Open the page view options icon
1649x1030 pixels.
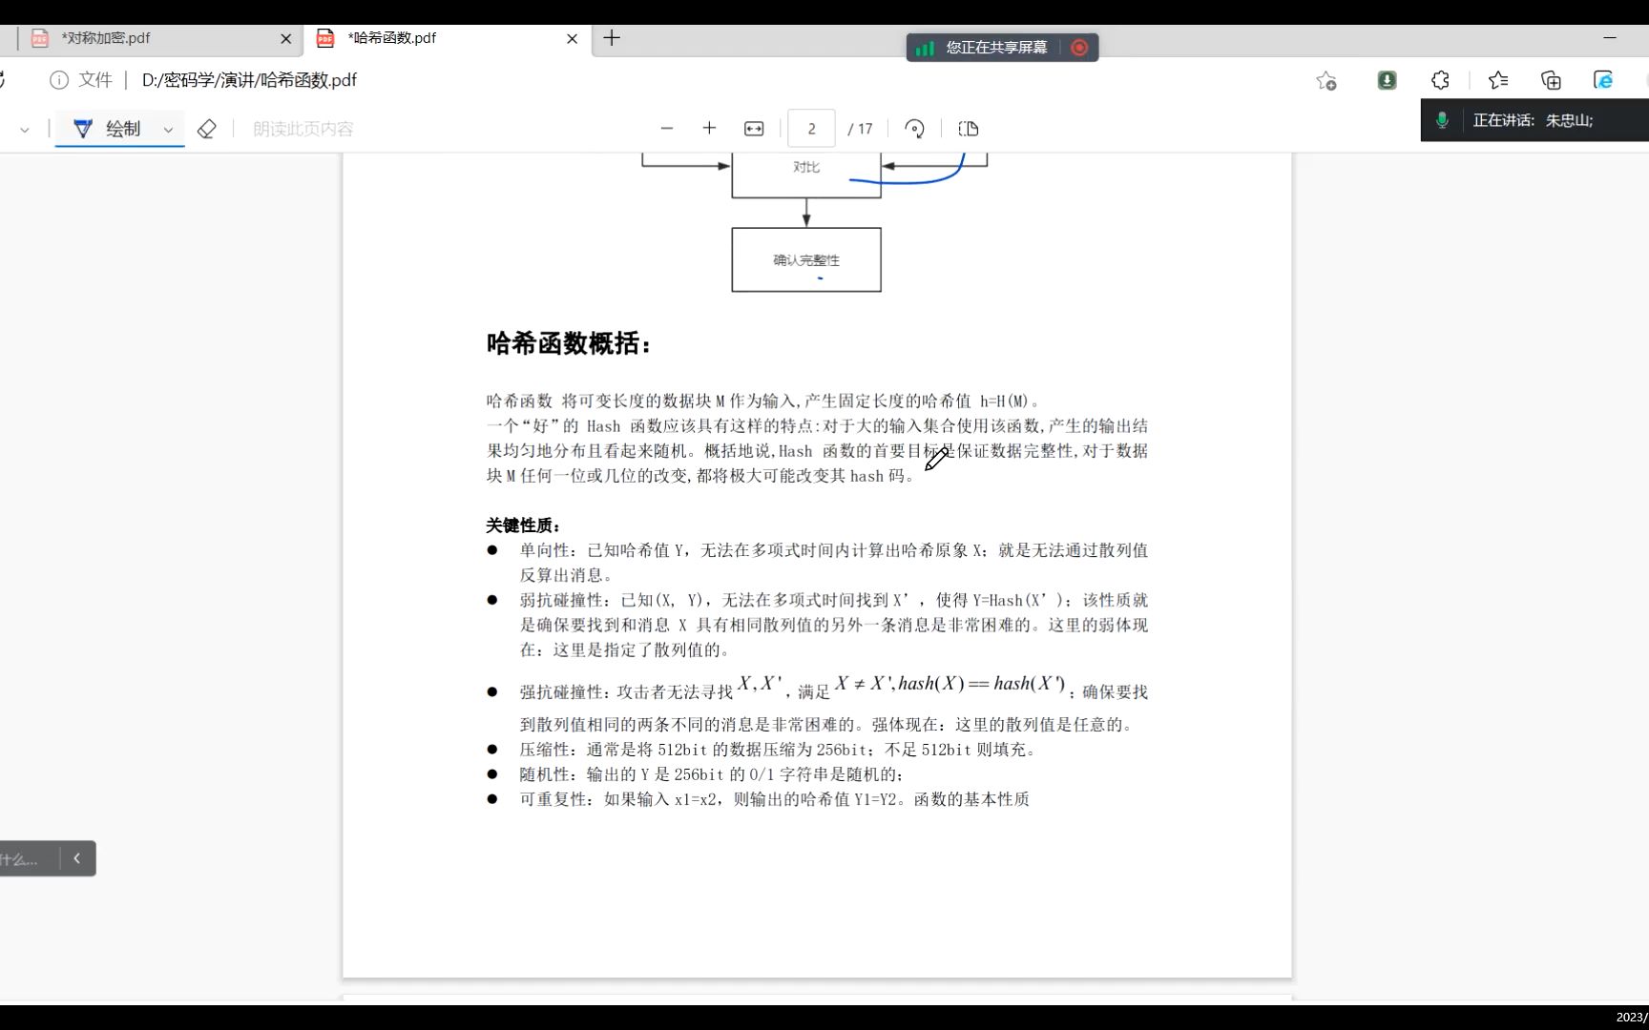coord(969,129)
